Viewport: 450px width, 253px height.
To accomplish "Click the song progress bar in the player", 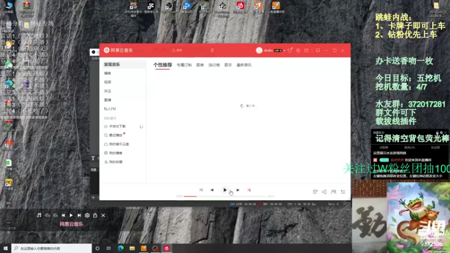I will click(225, 196).
